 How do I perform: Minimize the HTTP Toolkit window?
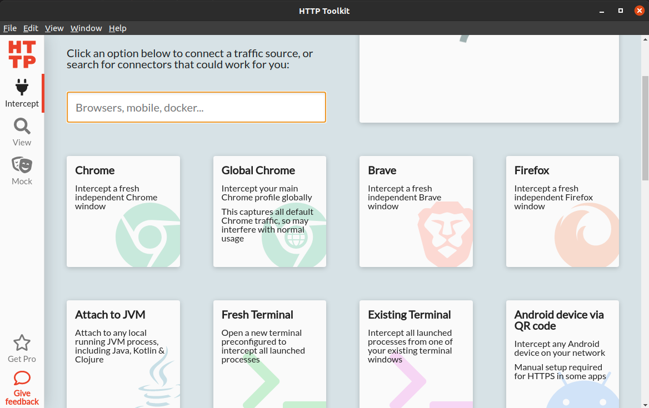click(601, 11)
